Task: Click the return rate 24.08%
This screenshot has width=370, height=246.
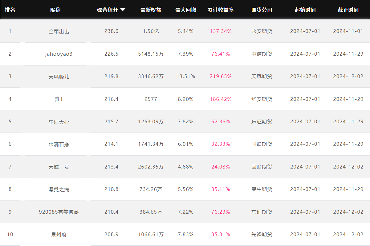Action: (x=221, y=167)
